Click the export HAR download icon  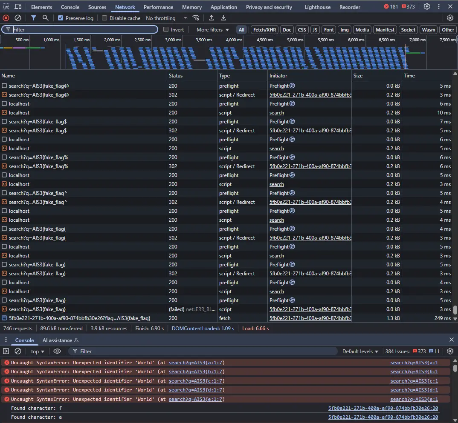coord(223,18)
